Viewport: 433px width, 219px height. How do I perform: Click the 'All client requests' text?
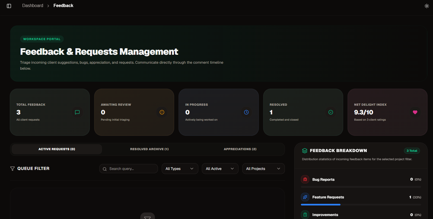point(28,120)
